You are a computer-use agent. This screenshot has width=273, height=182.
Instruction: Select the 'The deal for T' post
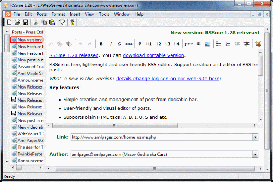(x=28, y=147)
